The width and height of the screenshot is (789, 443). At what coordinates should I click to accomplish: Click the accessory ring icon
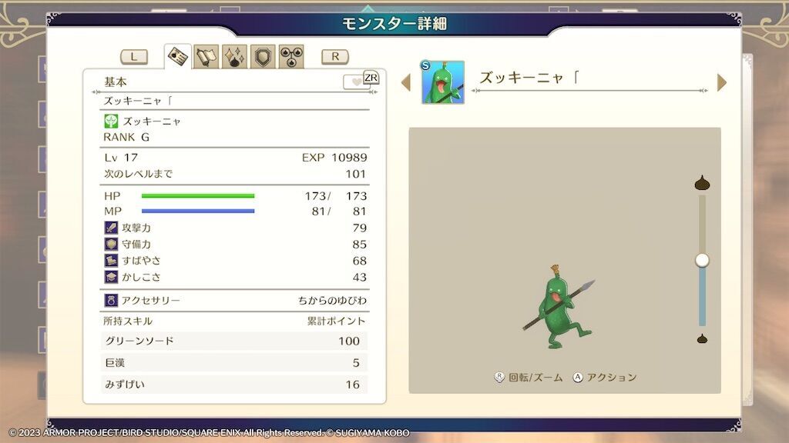coord(111,301)
